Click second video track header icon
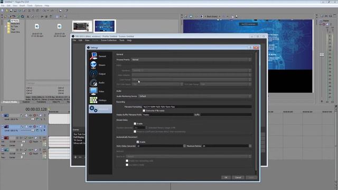This screenshot has height=190, width=338. (x=6, y=127)
